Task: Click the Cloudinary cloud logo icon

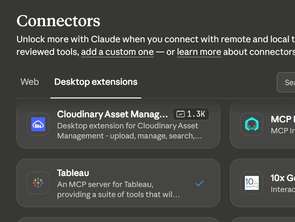Action: [x=38, y=124]
